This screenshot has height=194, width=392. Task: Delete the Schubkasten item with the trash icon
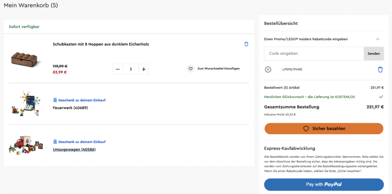point(246,44)
